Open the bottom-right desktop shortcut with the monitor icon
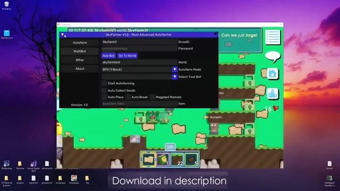Viewport: 340px width, 191px height. coord(329,181)
